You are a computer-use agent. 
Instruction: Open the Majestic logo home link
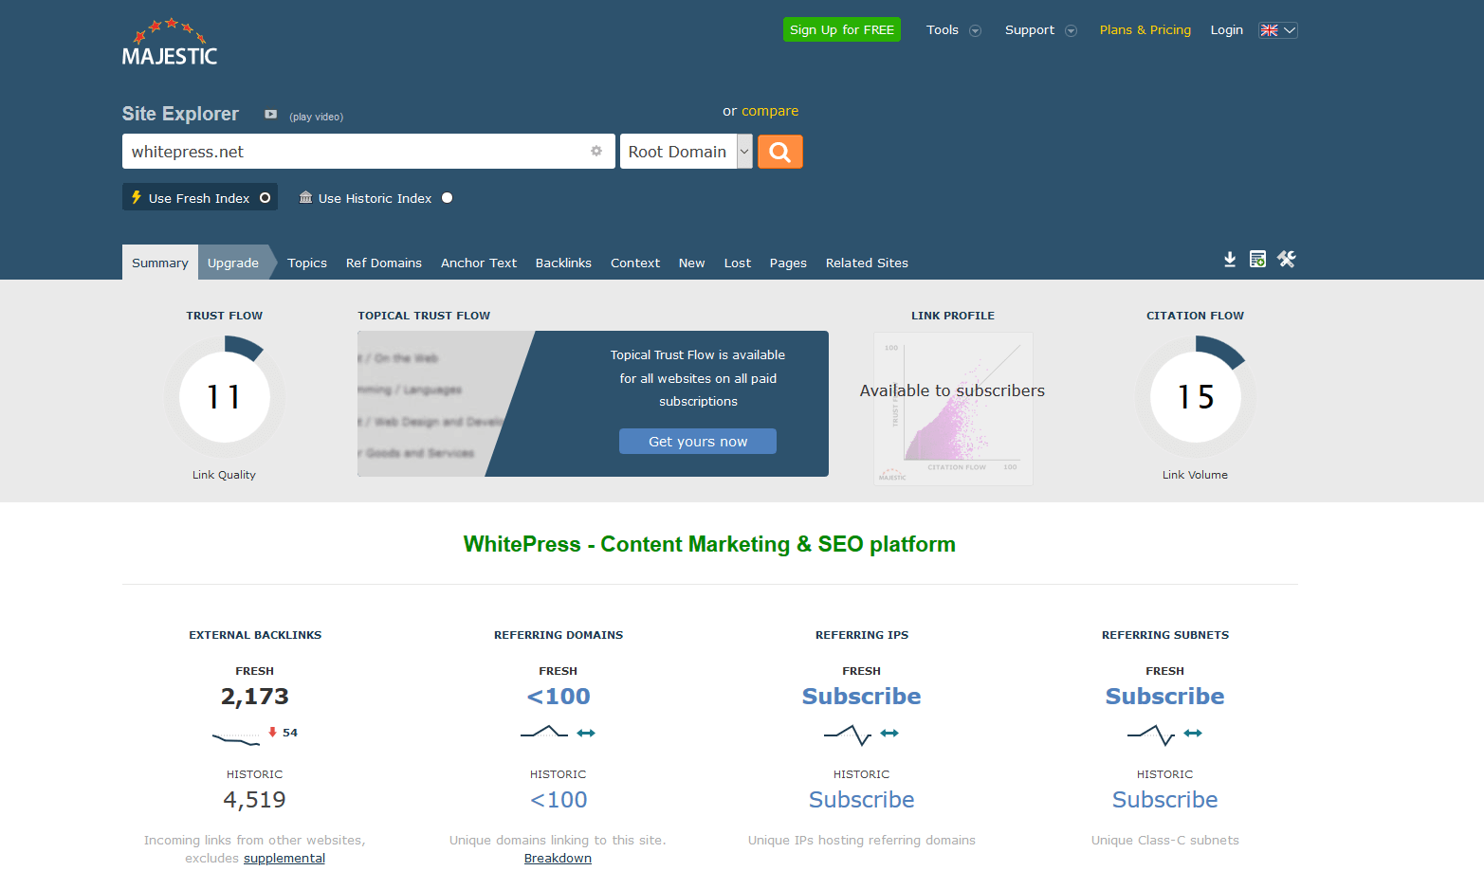[170, 43]
